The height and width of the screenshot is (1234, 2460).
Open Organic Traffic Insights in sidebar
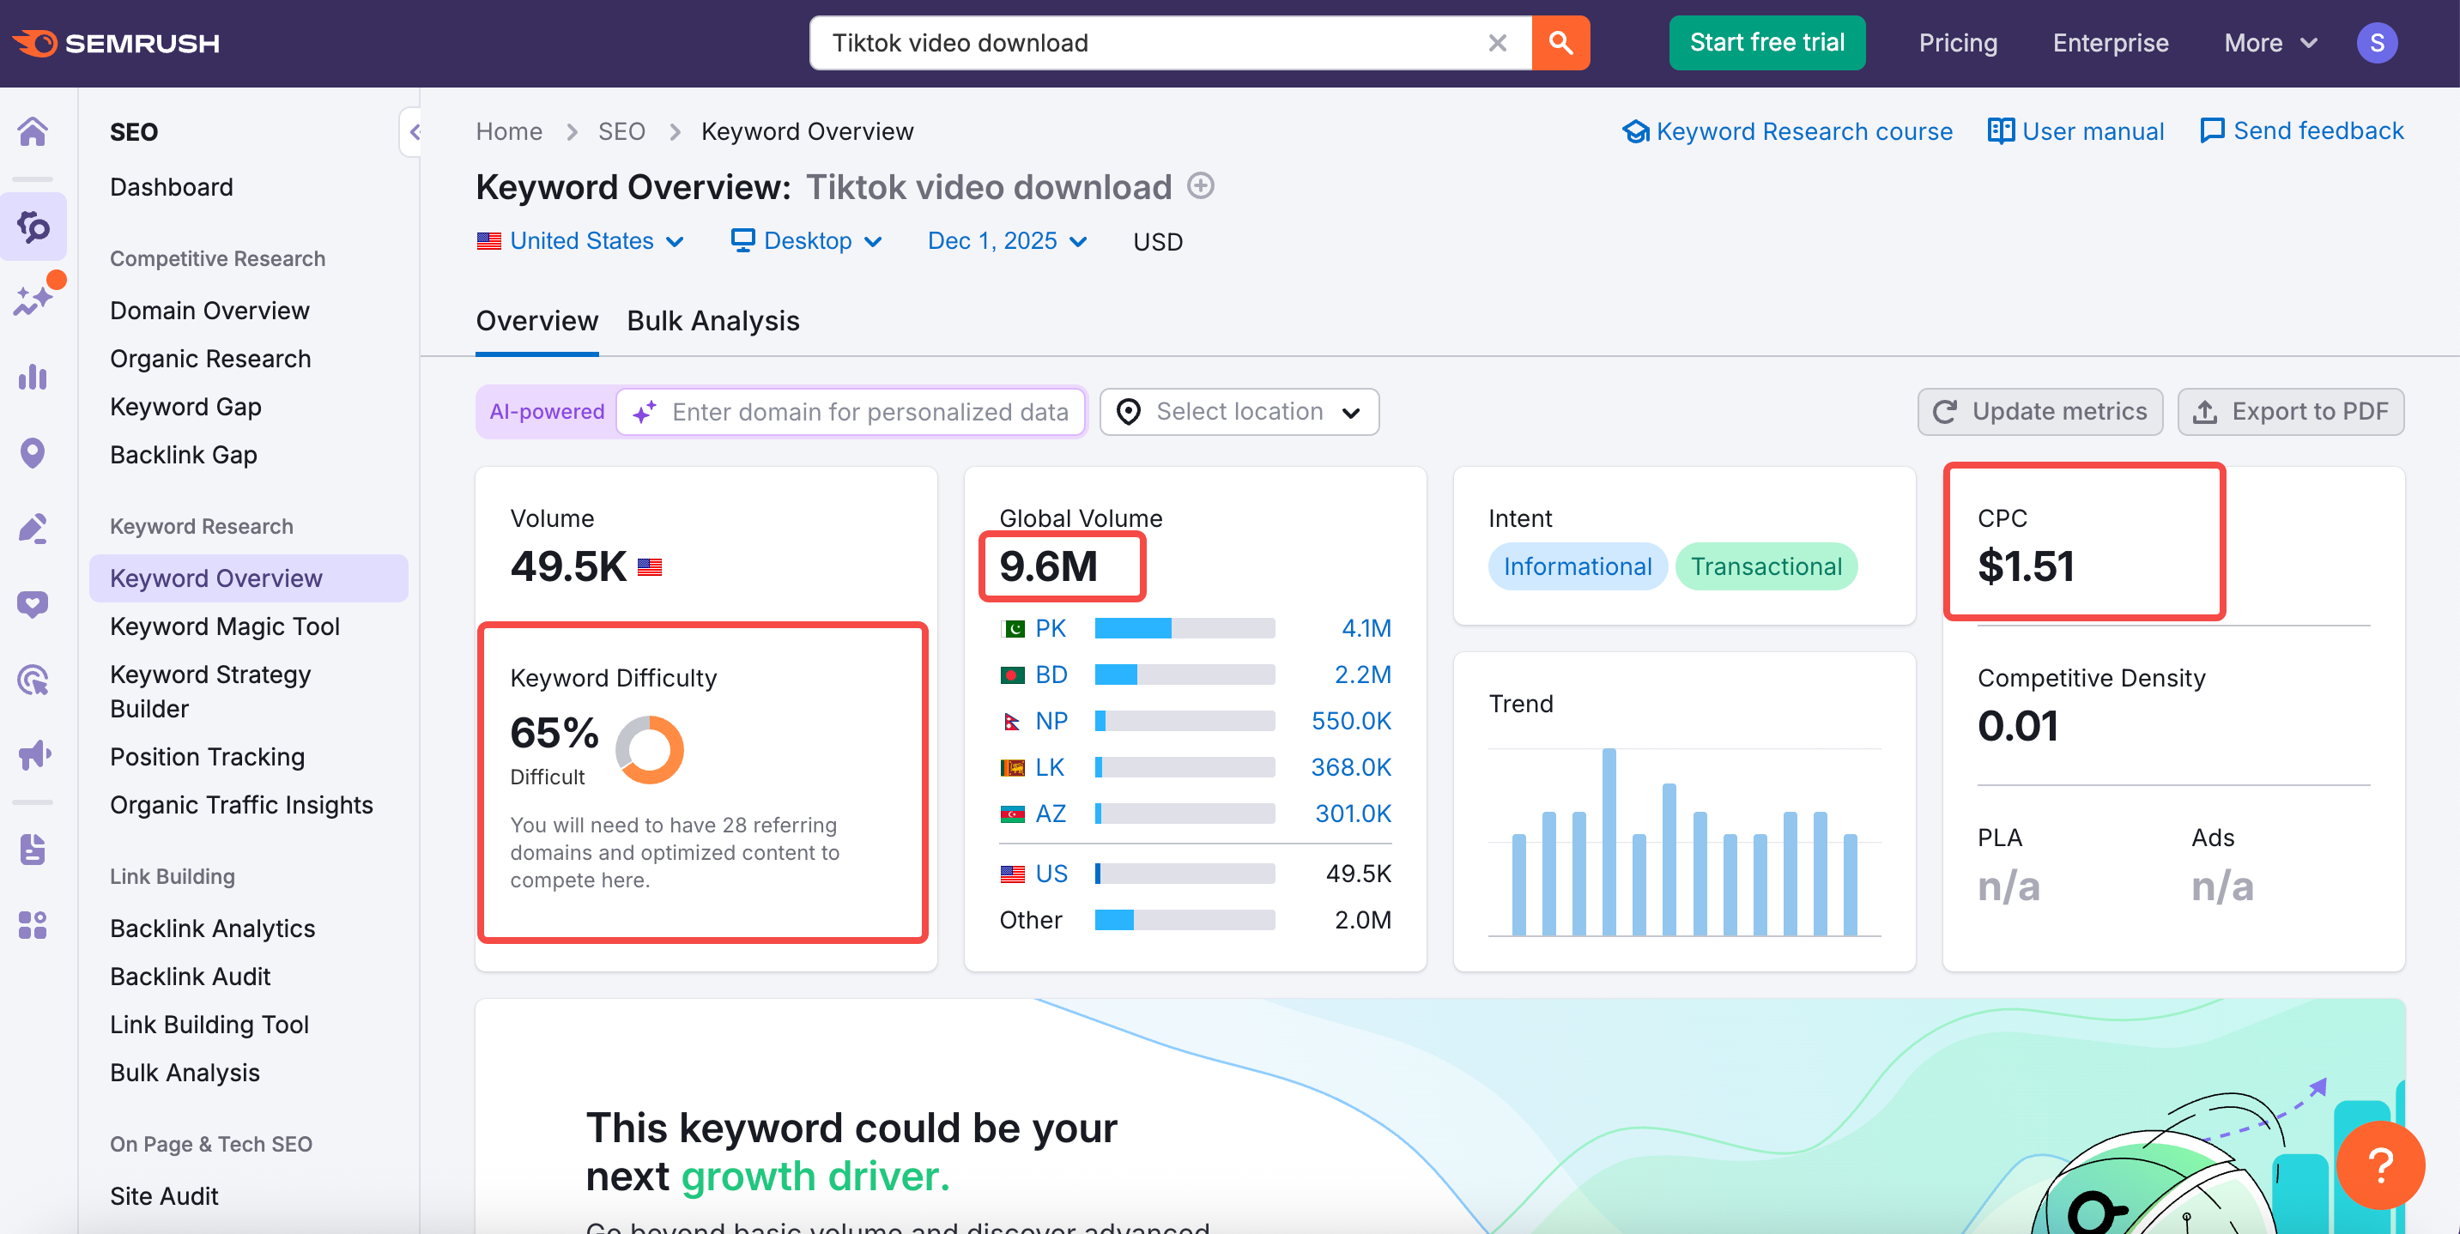click(240, 805)
